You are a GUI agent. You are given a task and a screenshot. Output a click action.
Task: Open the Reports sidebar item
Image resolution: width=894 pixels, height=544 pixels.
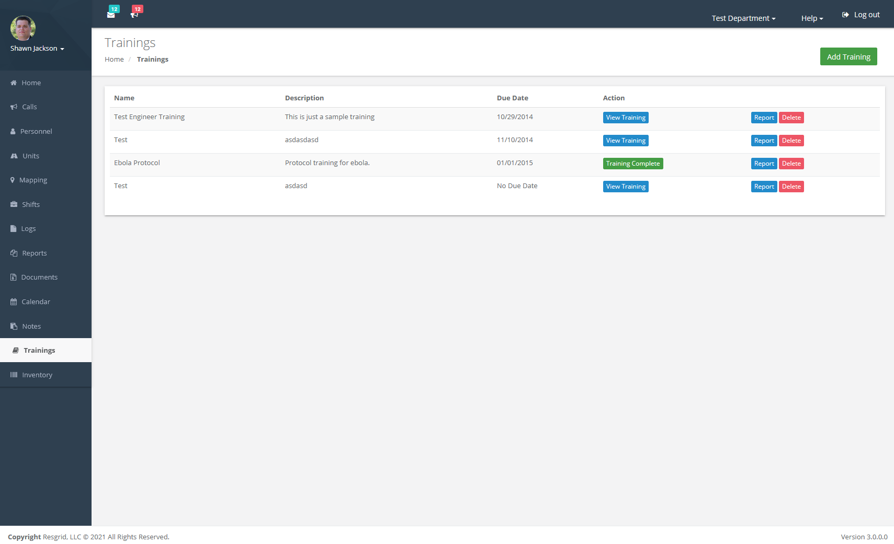point(35,253)
